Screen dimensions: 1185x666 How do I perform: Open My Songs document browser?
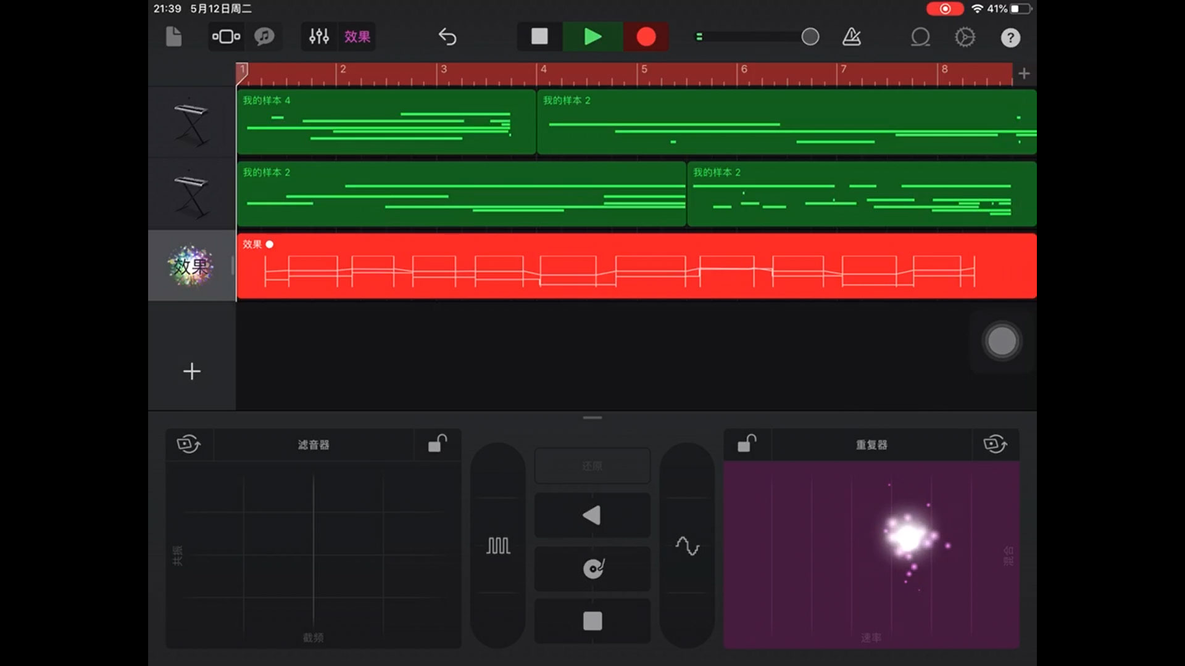click(174, 37)
